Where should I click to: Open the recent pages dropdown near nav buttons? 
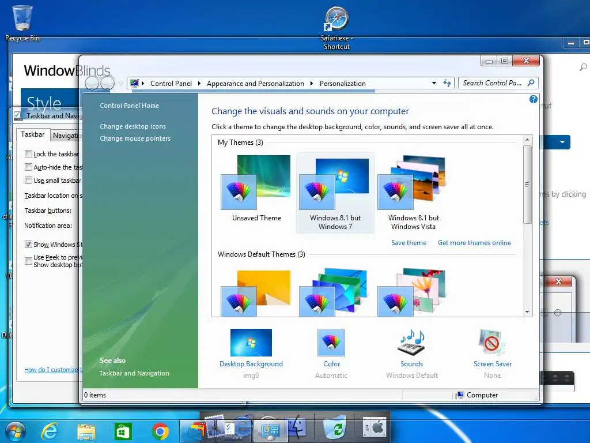(x=121, y=83)
